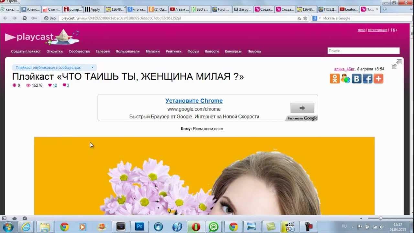Reload the current page
The height and width of the screenshot is (233, 414).
coord(24,18)
